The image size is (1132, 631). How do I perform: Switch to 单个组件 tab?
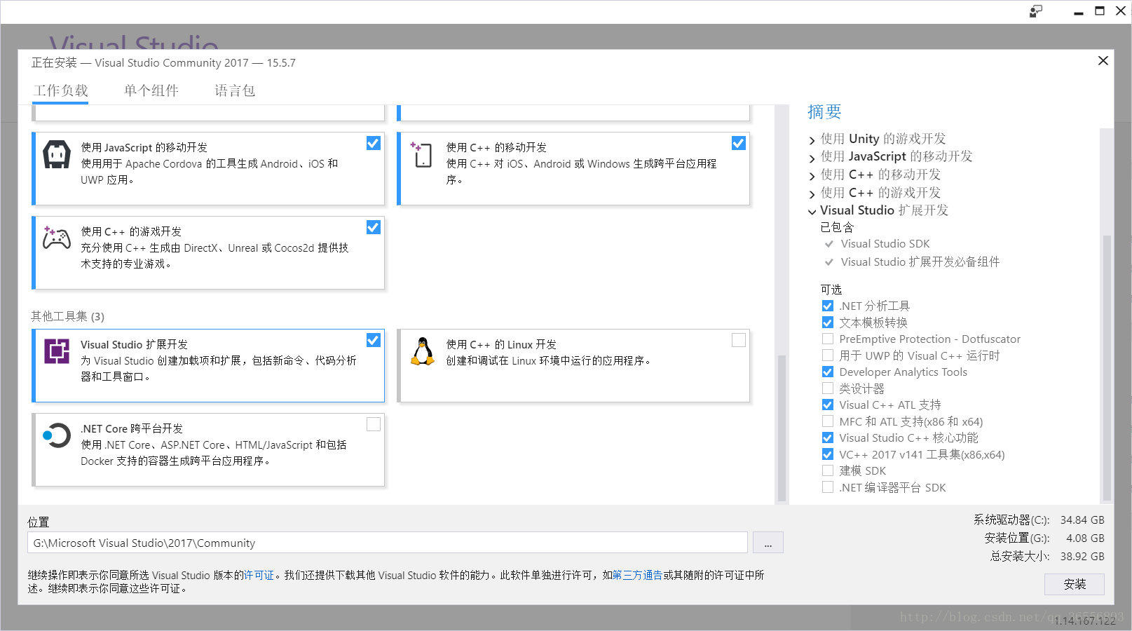[151, 90]
